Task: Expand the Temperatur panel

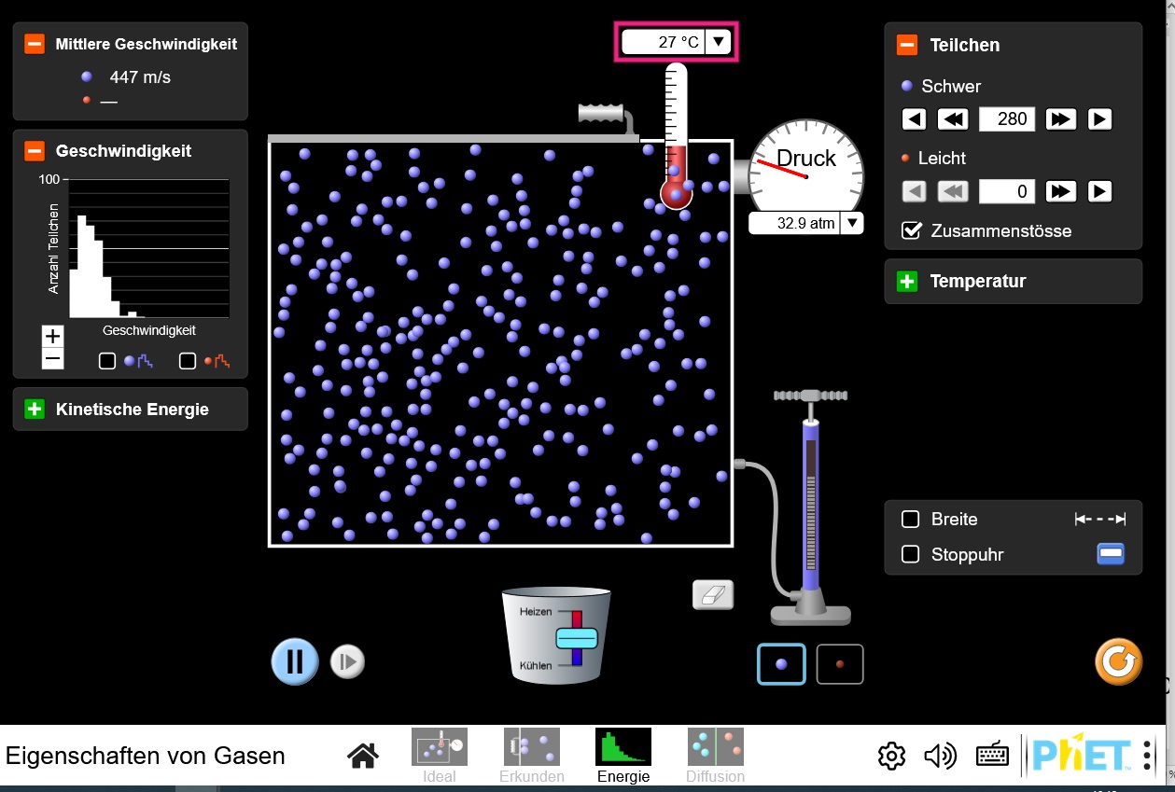Action: pos(907,281)
